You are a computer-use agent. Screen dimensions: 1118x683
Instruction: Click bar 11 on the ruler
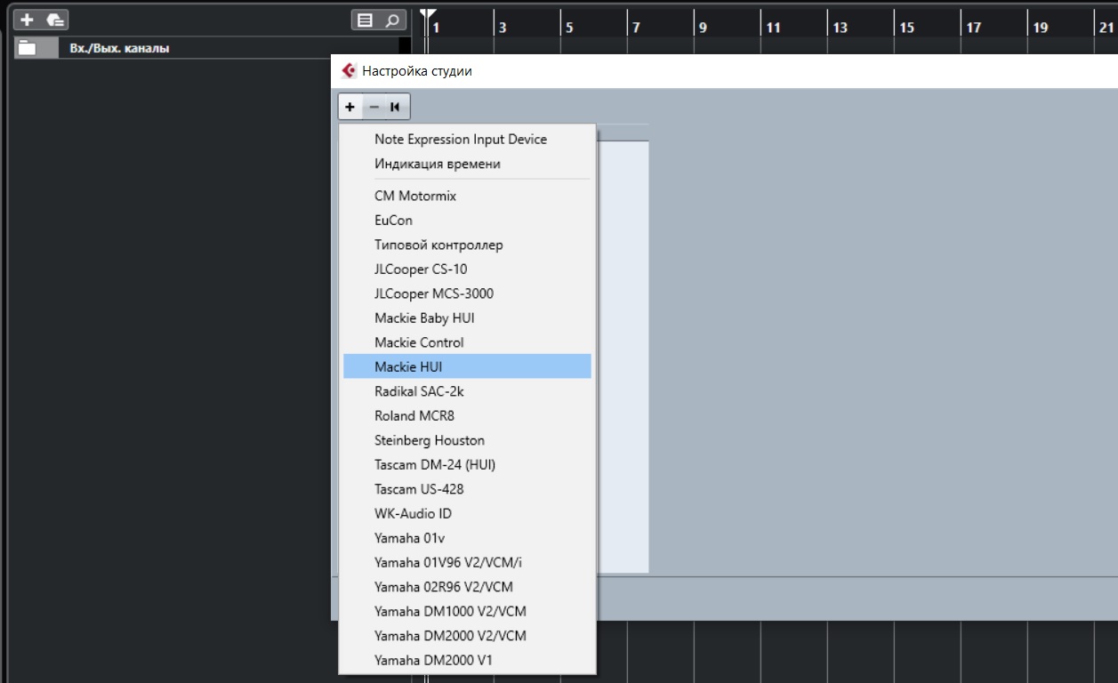click(773, 28)
